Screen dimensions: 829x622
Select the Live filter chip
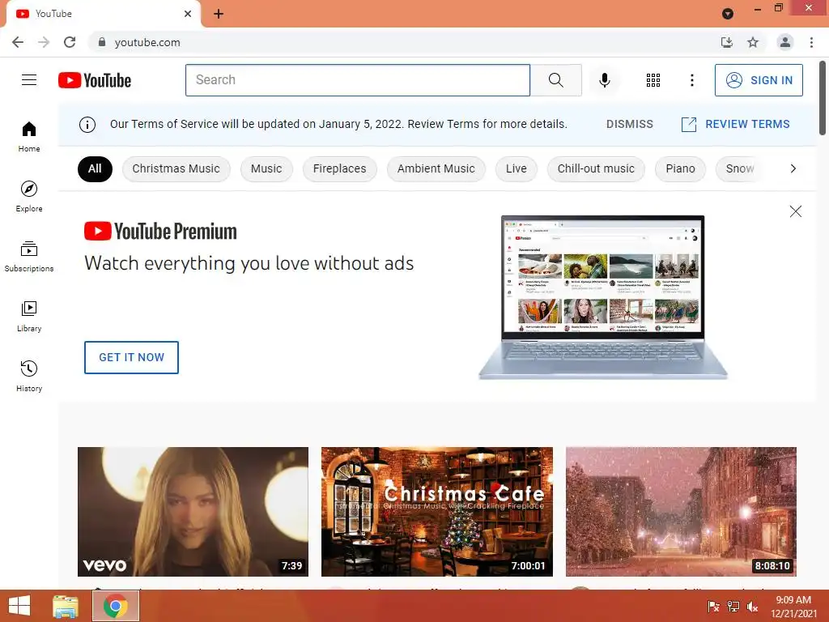point(516,168)
